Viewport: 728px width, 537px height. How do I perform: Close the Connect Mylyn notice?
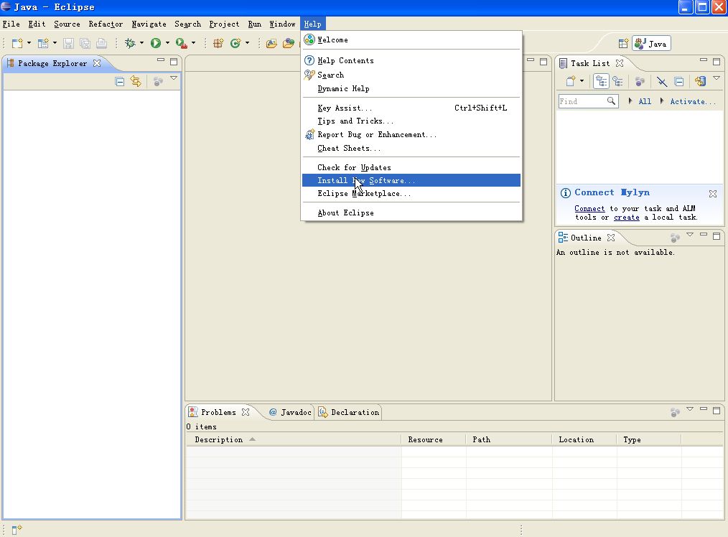713,194
